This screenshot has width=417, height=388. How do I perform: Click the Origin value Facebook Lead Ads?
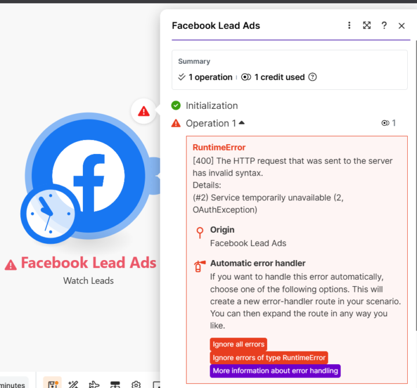coord(248,243)
